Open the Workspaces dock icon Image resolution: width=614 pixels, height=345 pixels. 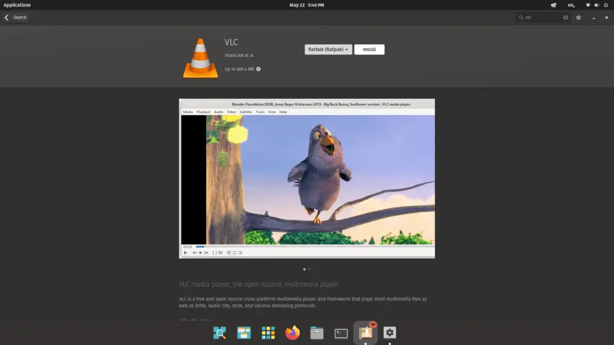(x=244, y=333)
